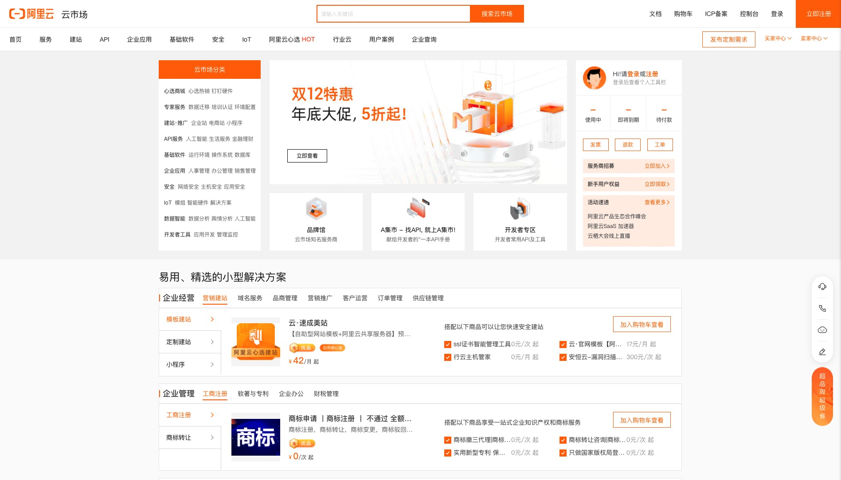This screenshot has height=480, width=841.
Task: Click 发布定制需求 button
Action: tap(729, 39)
